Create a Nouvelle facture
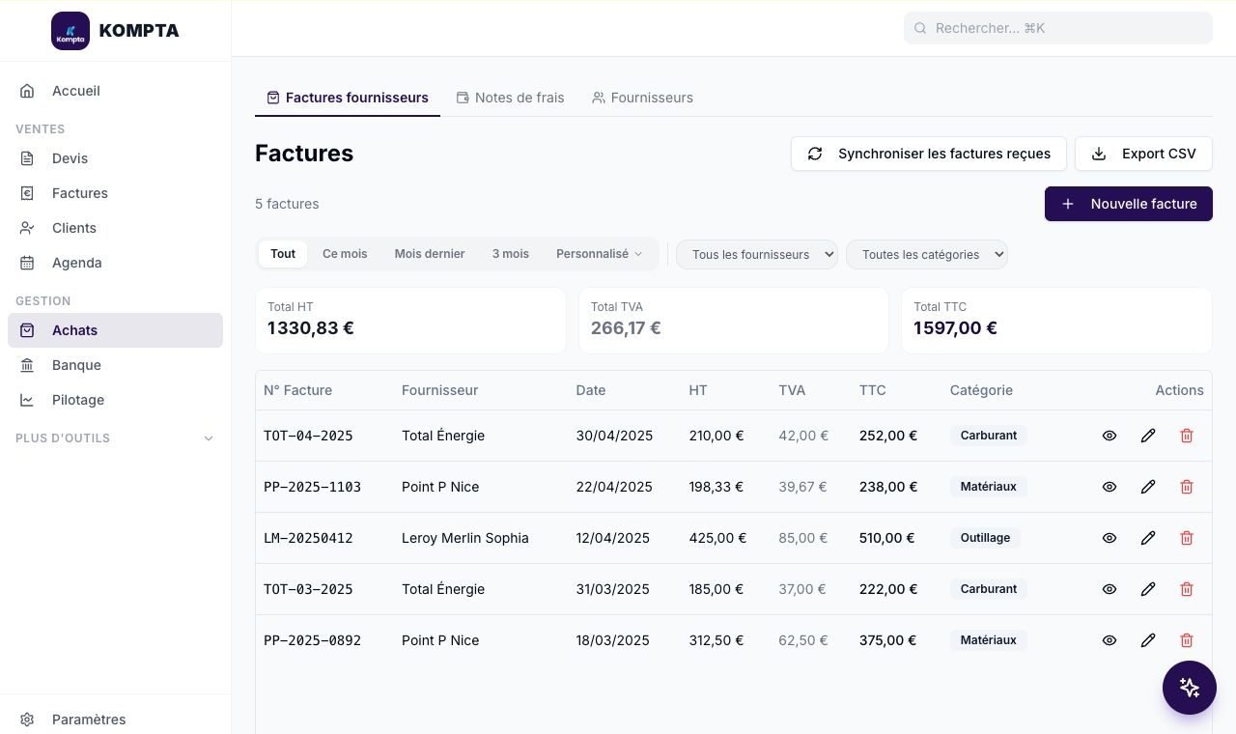The width and height of the screenshot is (1236, 734). click(1129, 204)
